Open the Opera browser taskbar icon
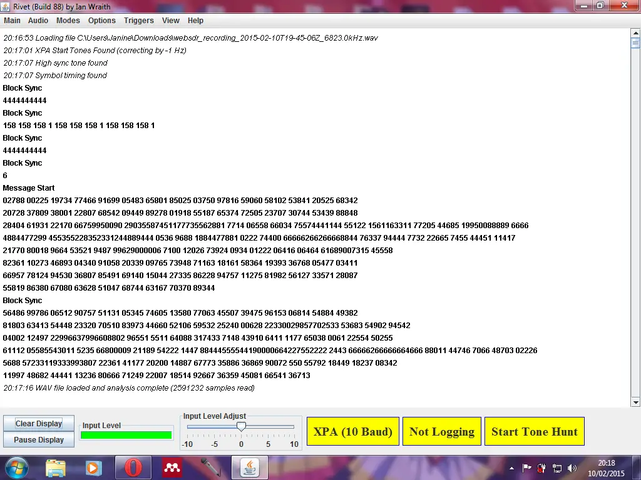 [x=133, y=467]
